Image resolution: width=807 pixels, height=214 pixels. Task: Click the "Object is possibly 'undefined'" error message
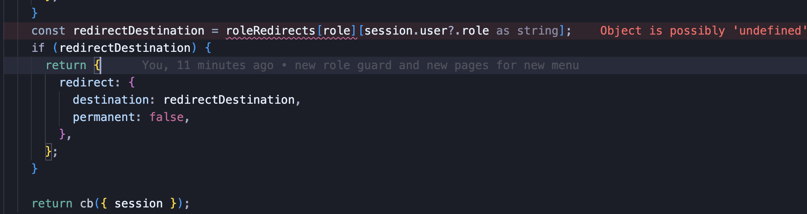click(702, 31)
